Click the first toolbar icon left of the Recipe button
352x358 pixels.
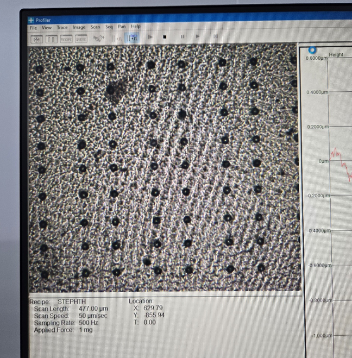52,39
